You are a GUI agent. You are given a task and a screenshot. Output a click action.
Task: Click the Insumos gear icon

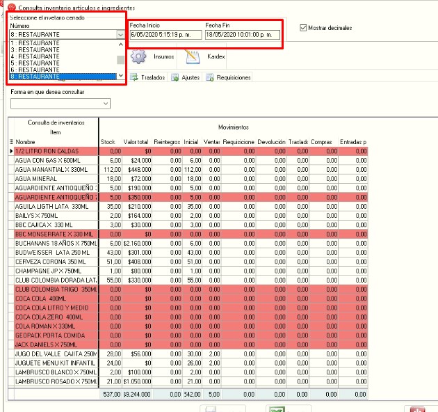tap(139, 57)
